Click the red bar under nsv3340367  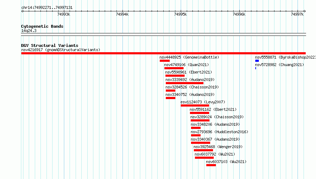[x=201, y=143]
